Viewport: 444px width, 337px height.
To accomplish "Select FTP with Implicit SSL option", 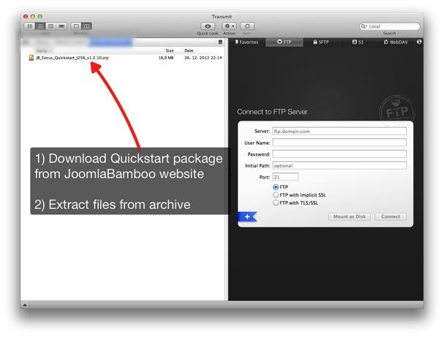I will click(276, 195).
